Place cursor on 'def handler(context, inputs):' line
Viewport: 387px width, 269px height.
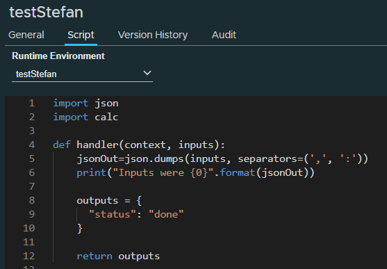pos(139,145)
